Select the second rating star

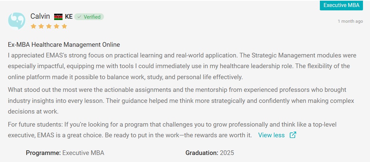(x=41, y=26)
